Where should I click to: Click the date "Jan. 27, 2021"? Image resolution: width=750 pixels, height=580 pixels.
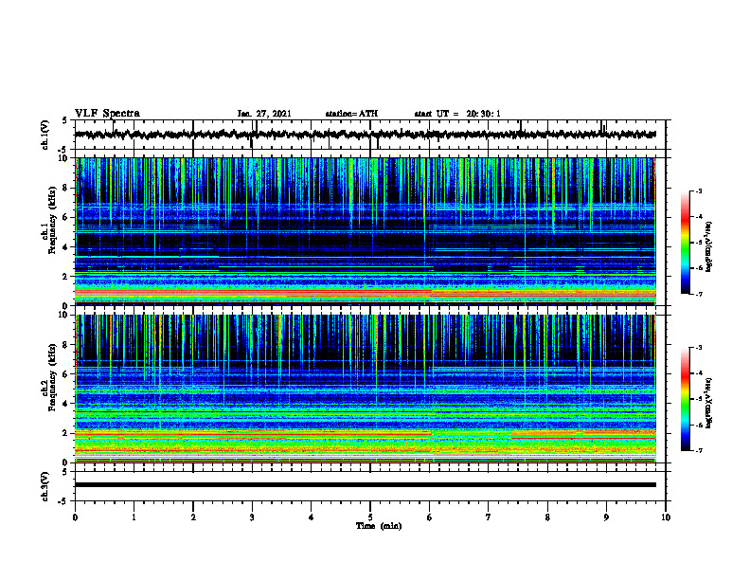(264, 114)
